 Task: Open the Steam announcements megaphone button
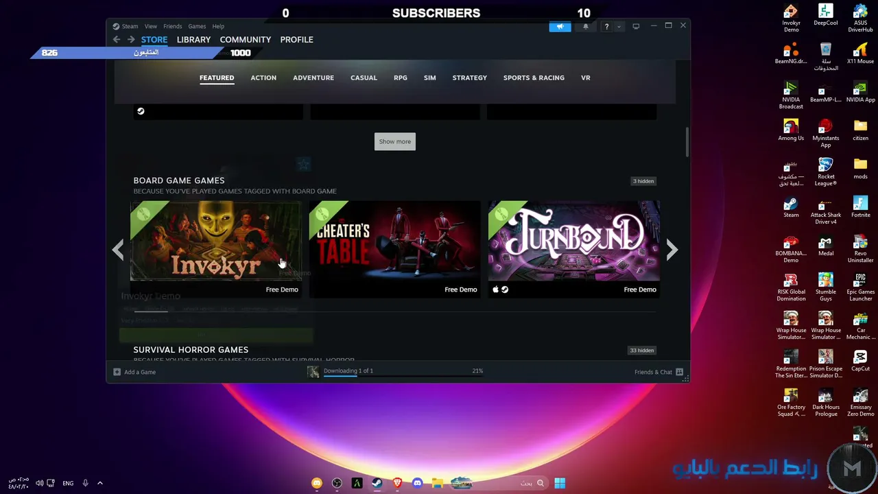560,27
